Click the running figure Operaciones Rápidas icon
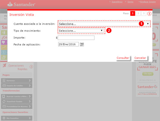The height and width of the screenshot is (121, 160). pos(4,65)
